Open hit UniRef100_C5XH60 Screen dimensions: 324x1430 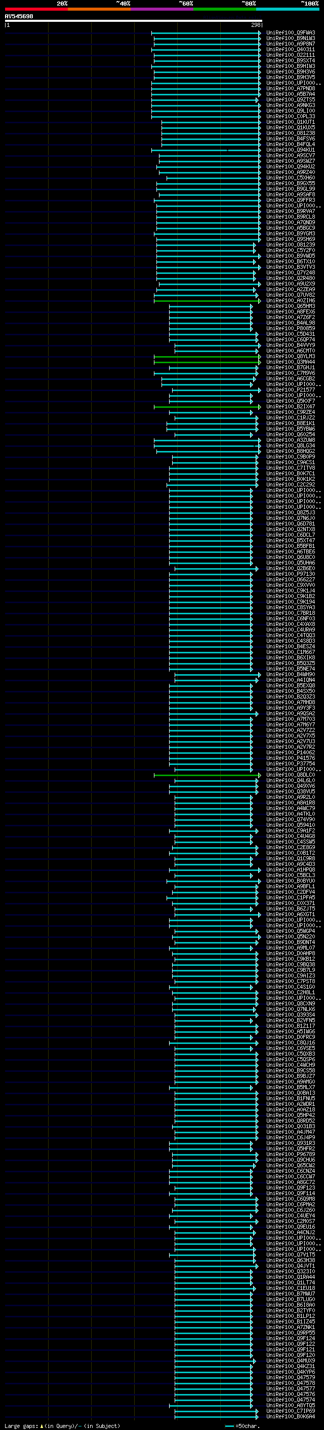pos(291,178)
